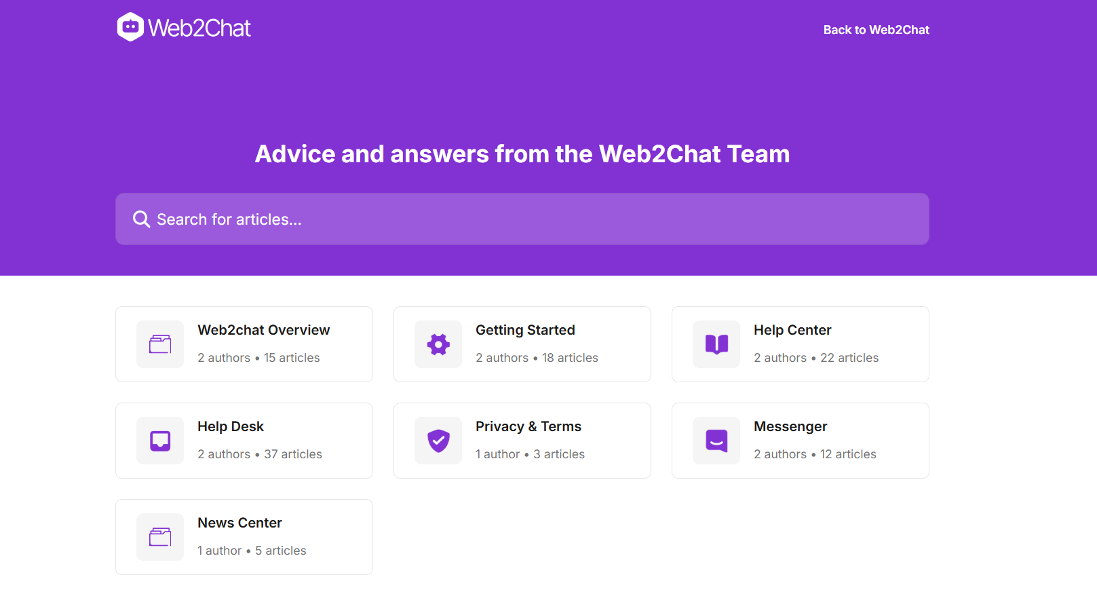Viewport: 1097px width, 590px height.
Task: Click the search magnifier icon
Action: (141, 219)
